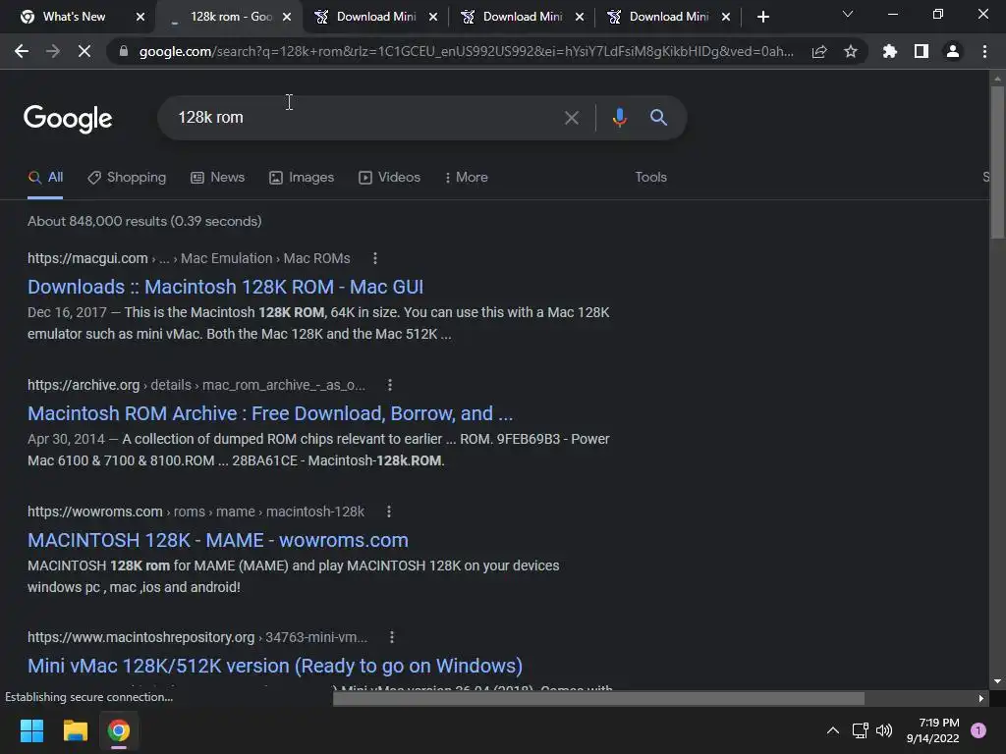Viewport: 1006px width, 754px height.
Task: Click the wowroms.com URL breadcrumb
Action: tap(196, 512)
